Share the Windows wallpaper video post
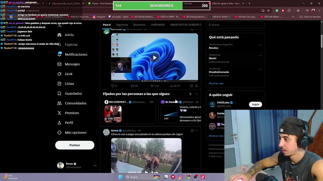Viewport: 323px width, 181px height. (x=197, y=86)
